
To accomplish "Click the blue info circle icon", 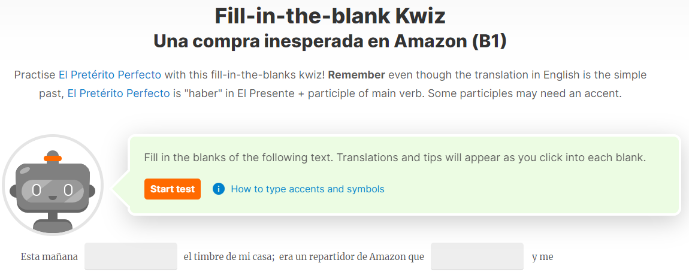I will pos(219,189).
